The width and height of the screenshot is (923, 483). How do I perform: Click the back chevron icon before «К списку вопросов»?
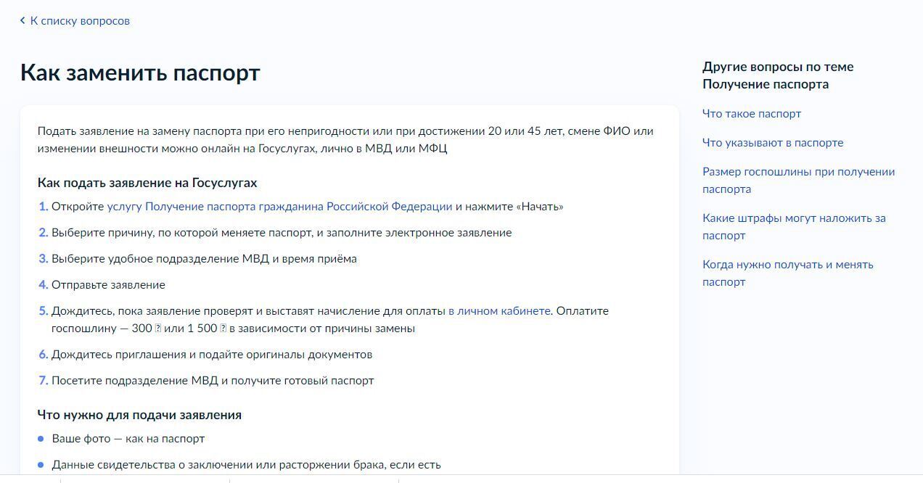[x=21, y=20]
